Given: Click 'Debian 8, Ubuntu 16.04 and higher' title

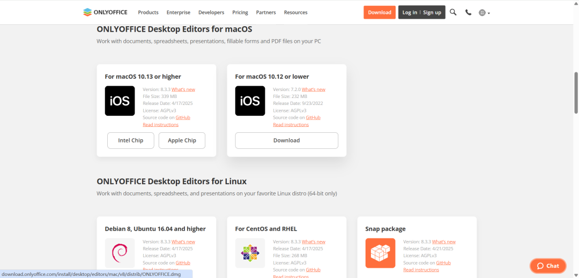Looking at the screenshot, I should pos(155,229).
